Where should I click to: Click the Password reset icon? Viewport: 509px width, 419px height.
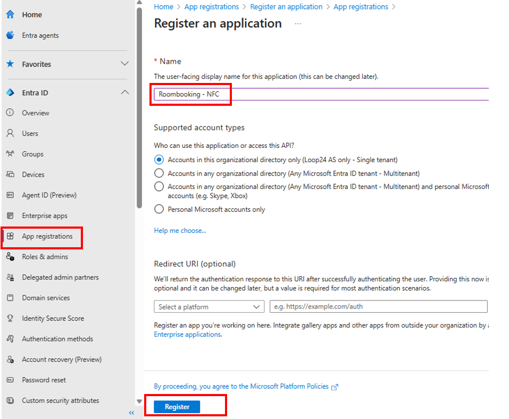(x=10, y=380)
